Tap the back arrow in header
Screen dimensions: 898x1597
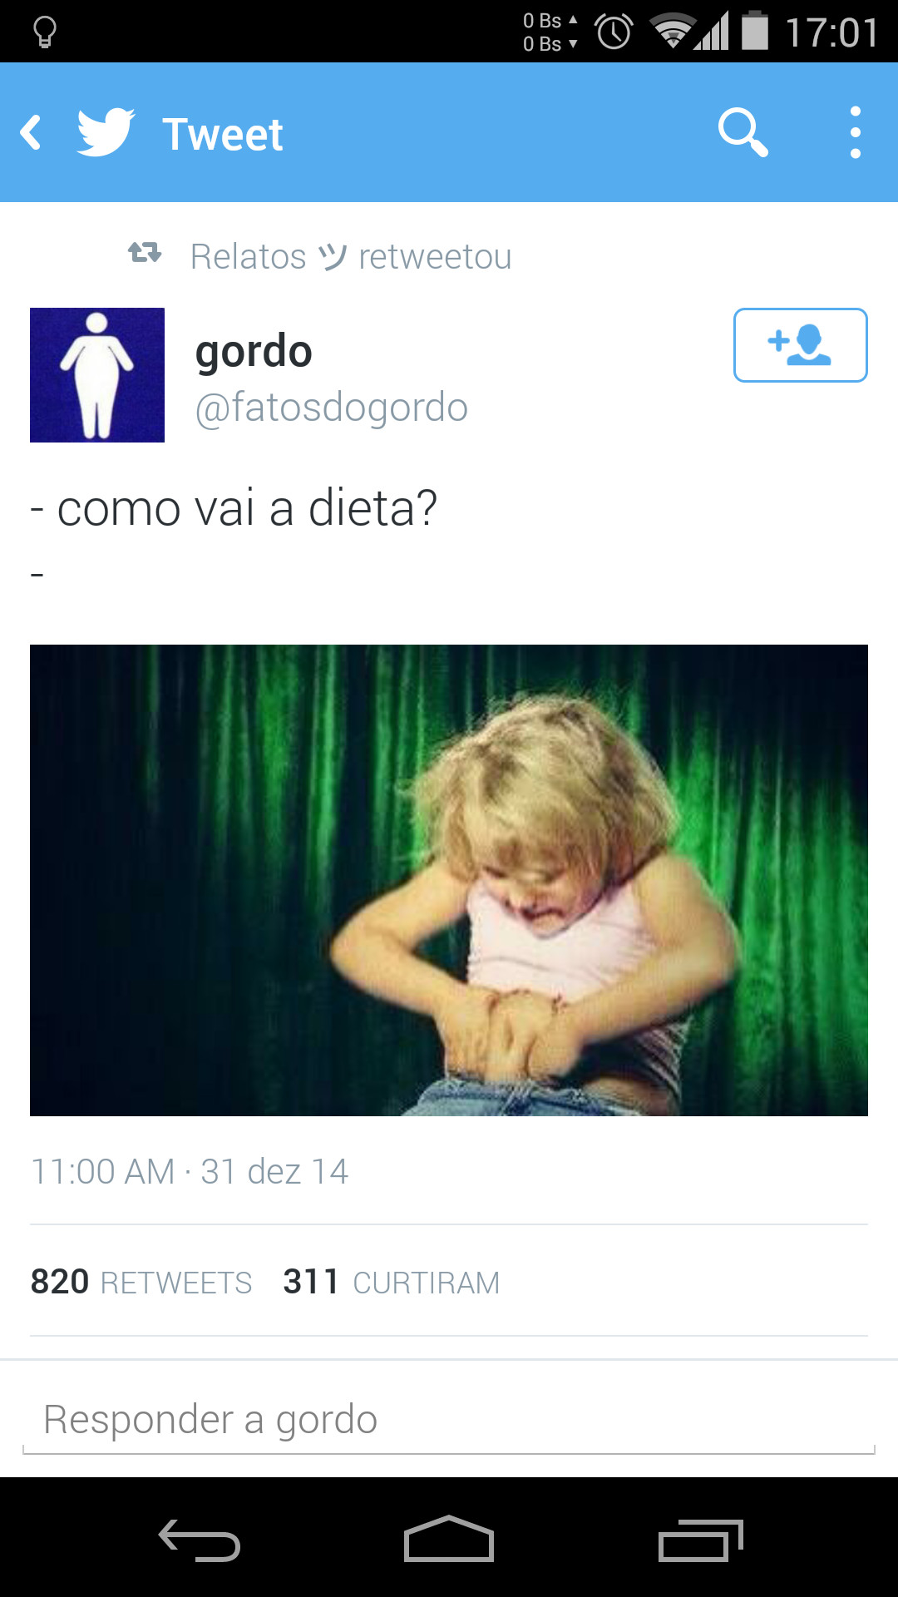(32, 133)
